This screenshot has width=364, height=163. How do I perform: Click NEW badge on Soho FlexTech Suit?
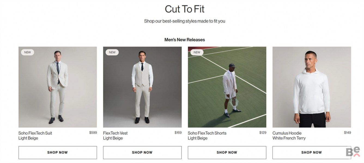28,52
